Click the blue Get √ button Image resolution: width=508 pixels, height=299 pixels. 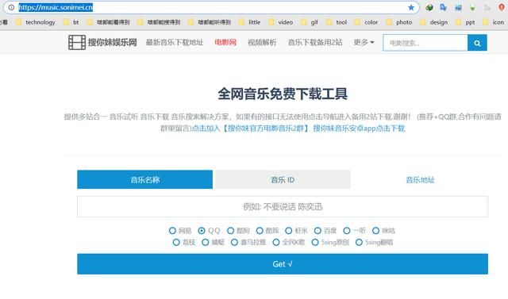pyautogui.click(x=283, y=264)
